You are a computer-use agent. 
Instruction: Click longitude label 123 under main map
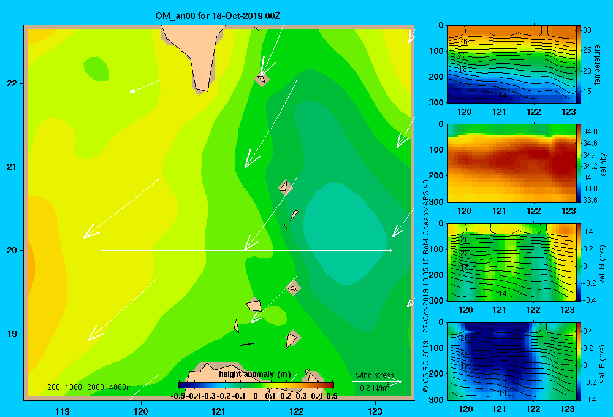coord(375,411)
